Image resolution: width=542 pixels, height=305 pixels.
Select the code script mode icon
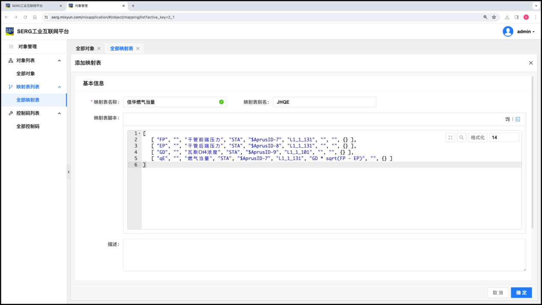coord(518,119)
